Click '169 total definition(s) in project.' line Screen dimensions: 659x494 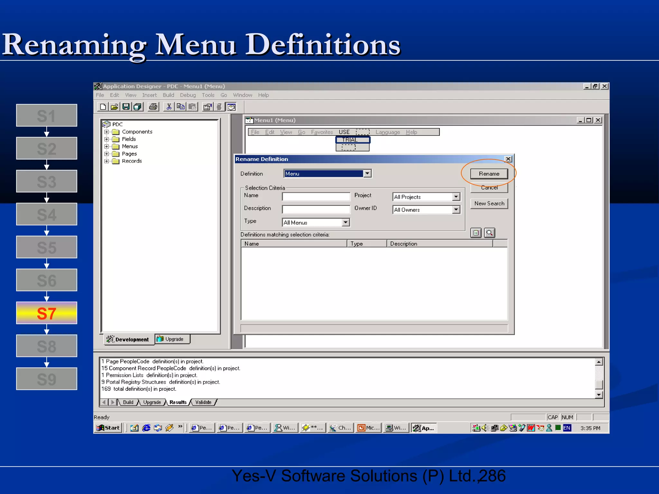click(x=139, y=389)
